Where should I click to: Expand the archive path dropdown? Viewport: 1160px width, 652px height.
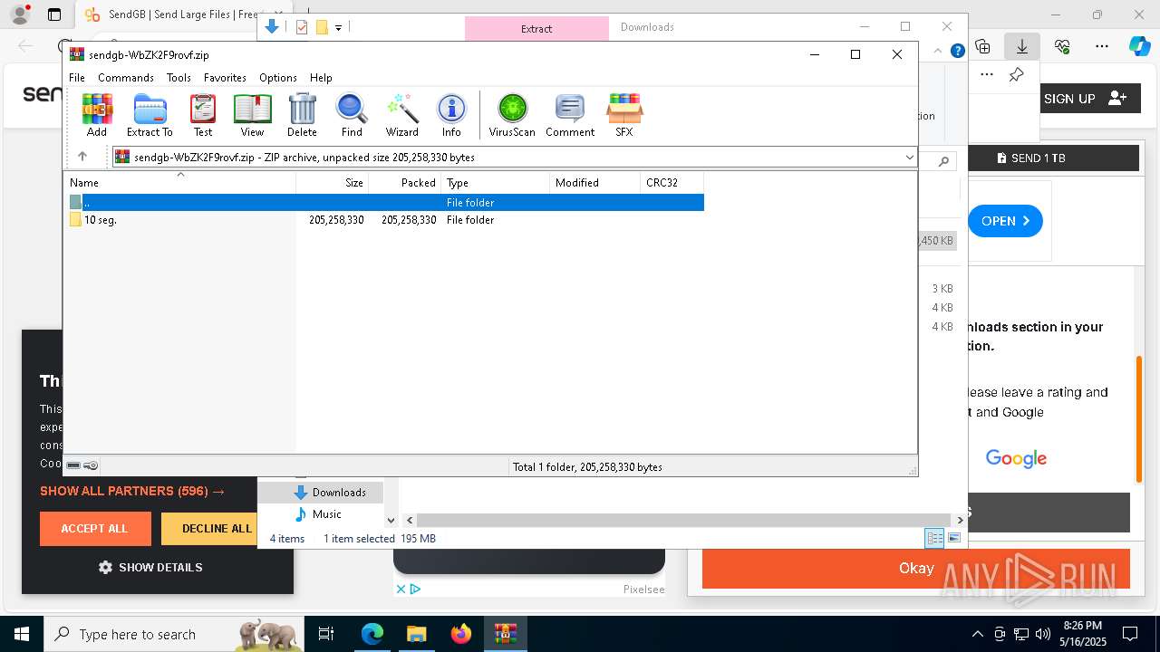coord(909,158)
